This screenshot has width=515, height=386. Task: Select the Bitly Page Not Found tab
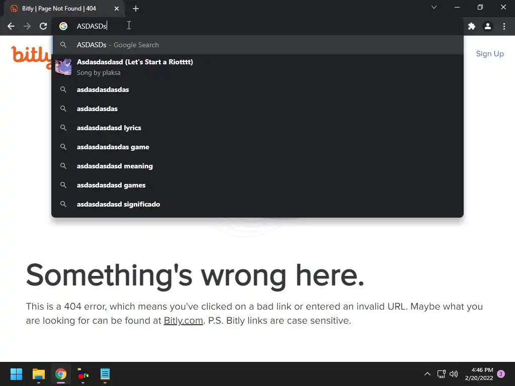pos(64,9)
